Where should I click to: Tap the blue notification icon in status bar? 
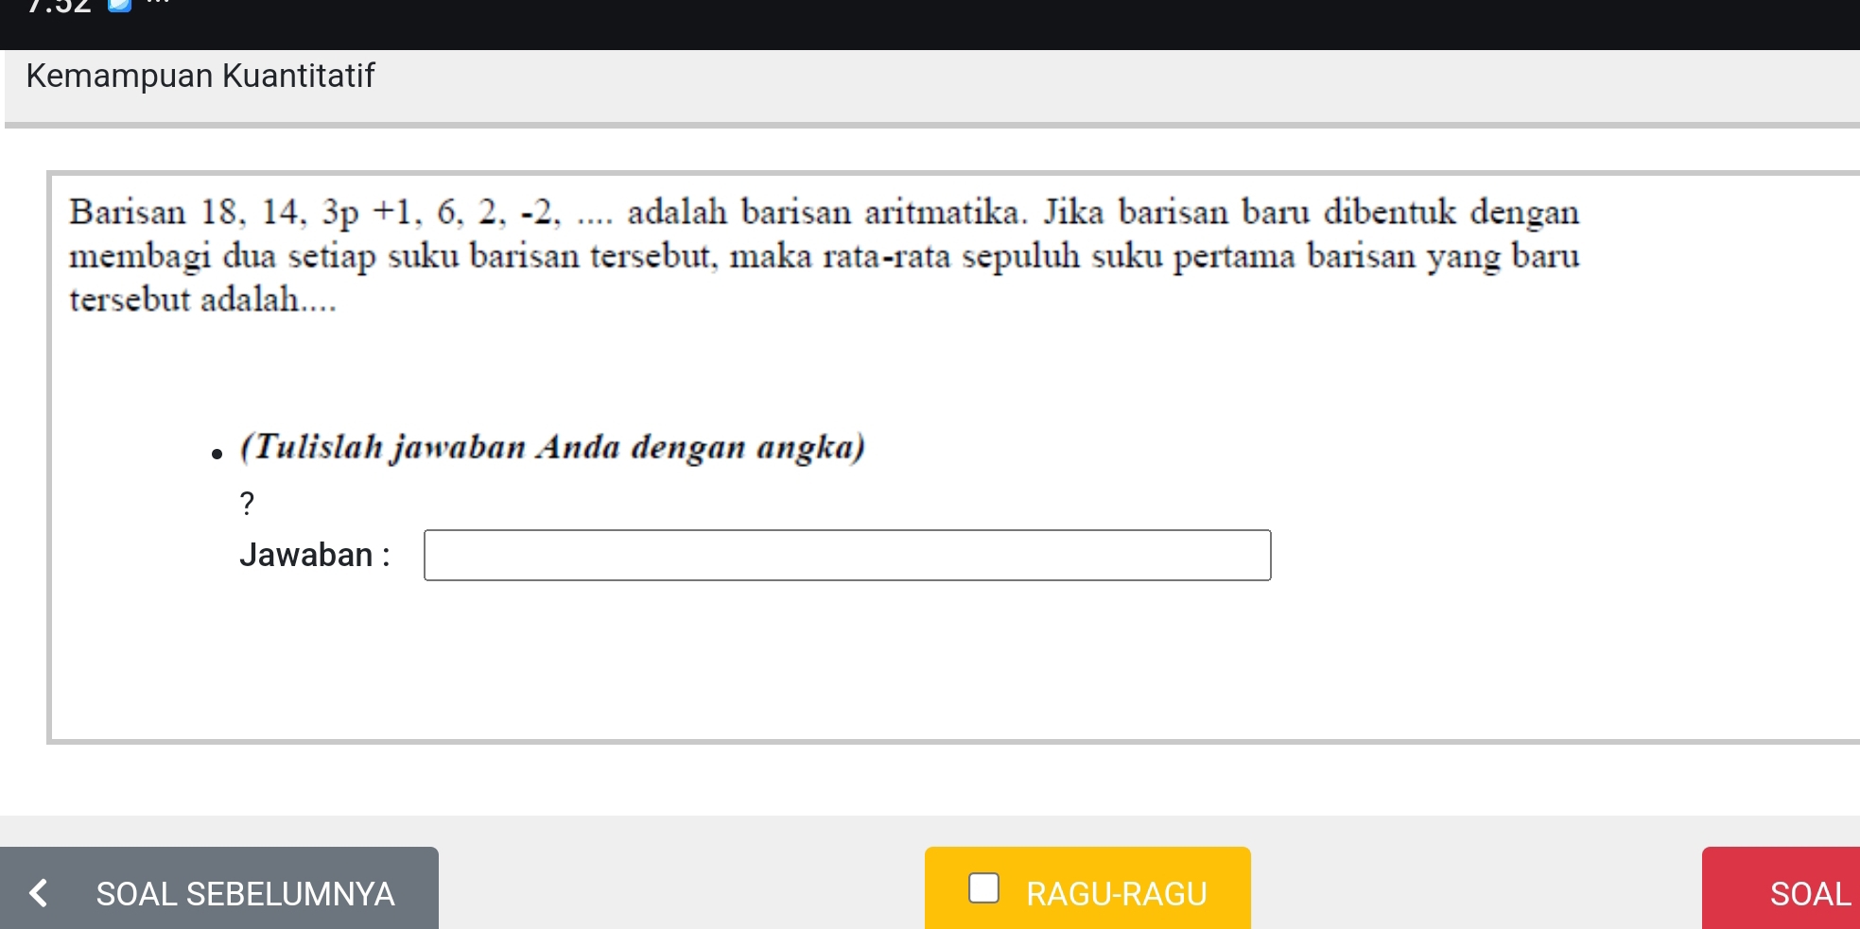click(120, 6)
